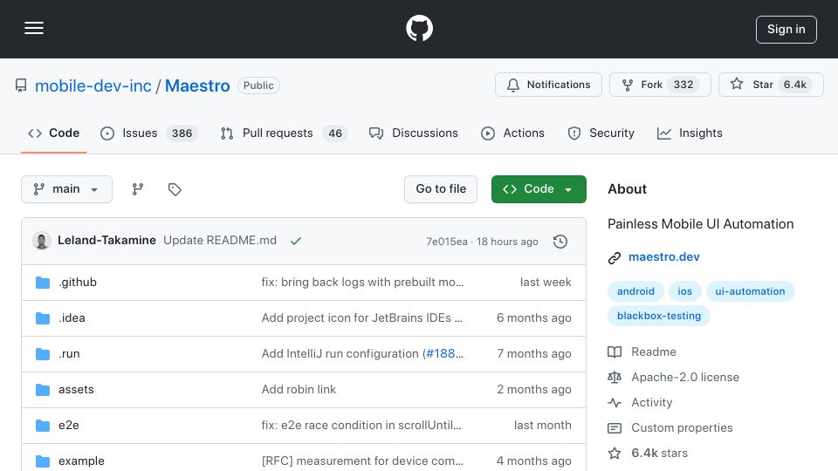
Task: Open the Update README.md commit message
Action: click(220, 241)
